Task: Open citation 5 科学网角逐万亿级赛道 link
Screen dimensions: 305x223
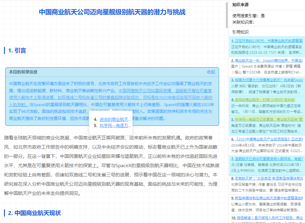Action: (x=266, y=119)
